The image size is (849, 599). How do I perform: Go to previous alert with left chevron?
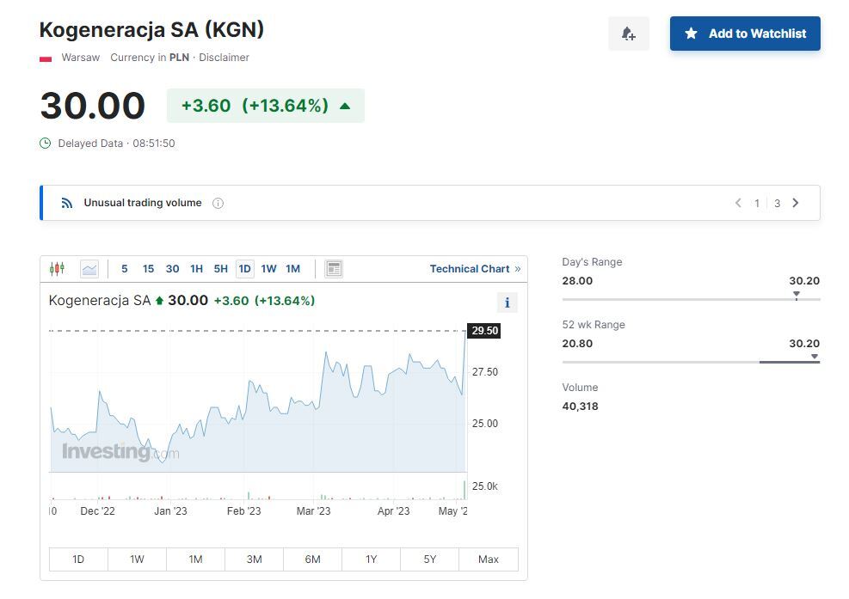(738, 204)
